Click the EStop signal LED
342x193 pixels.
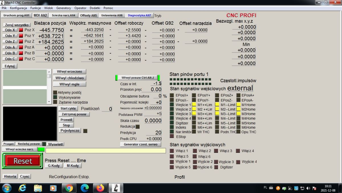click(x=172, y=137)
